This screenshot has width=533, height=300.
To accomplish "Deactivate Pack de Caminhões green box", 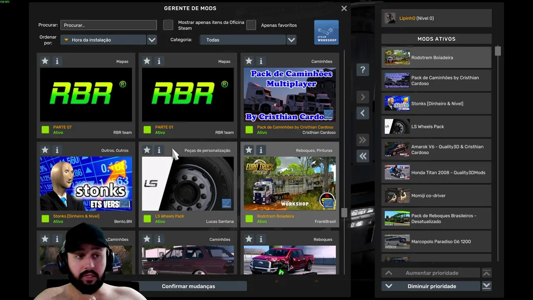I will (249, 130).
